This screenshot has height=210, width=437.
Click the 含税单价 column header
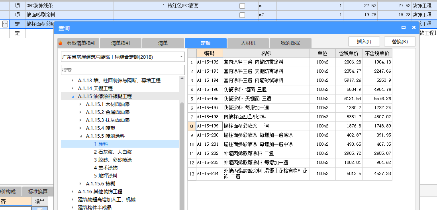349,53
